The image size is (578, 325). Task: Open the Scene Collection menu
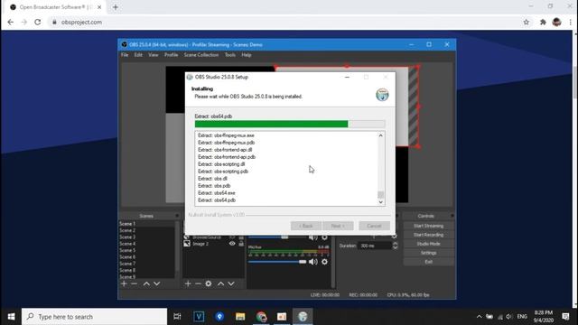coord(201,55)
